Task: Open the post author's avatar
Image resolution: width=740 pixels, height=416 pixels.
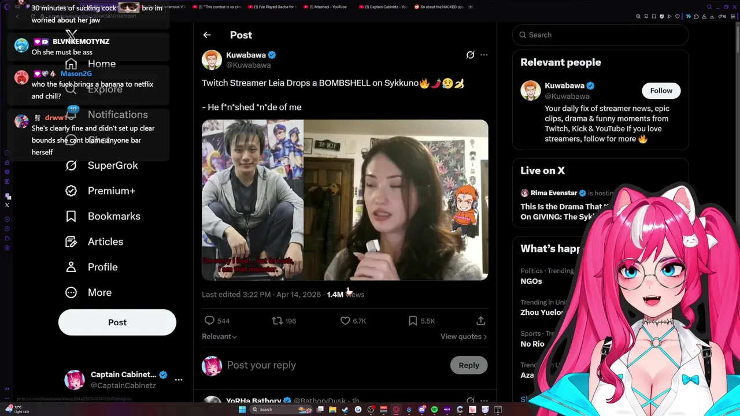Action: (212, 60)
